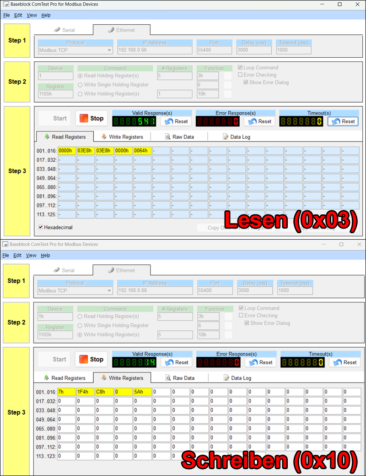Reset Timeout counter in the Lesen window
The image size is (366, 476).
343,121
